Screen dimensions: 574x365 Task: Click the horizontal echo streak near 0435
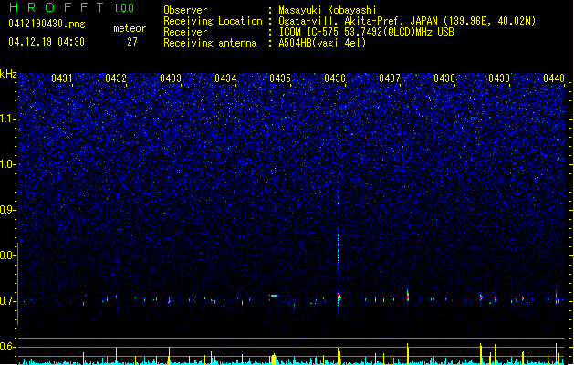click(x=274, y=296)
